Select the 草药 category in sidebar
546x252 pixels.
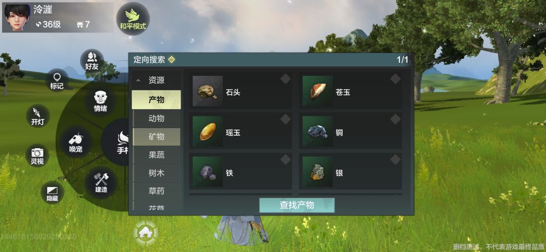156,191
